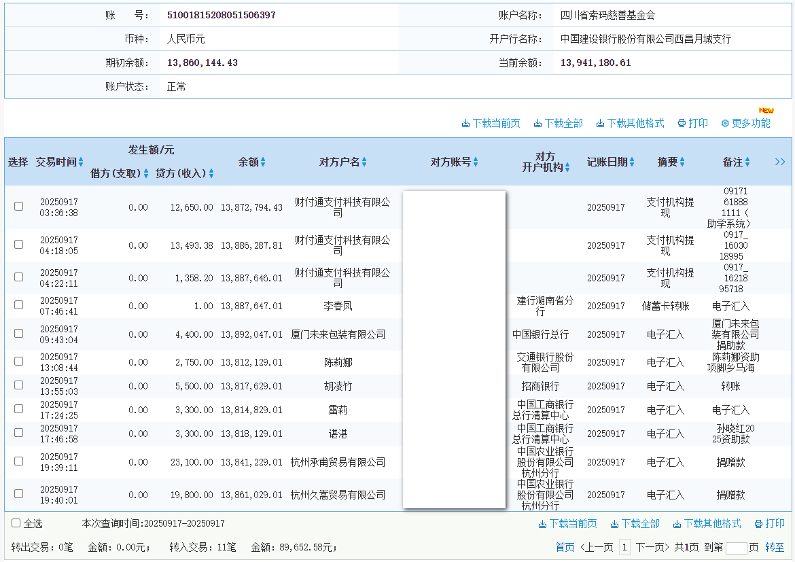Screen dimensions: 795x562
Task: Click the page number input field
Action: tap(736, 548)
